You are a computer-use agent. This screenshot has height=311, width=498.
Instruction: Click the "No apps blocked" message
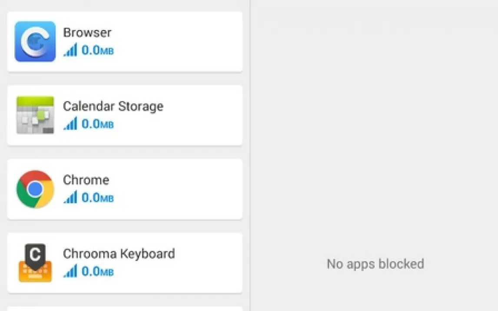point(375,264)
